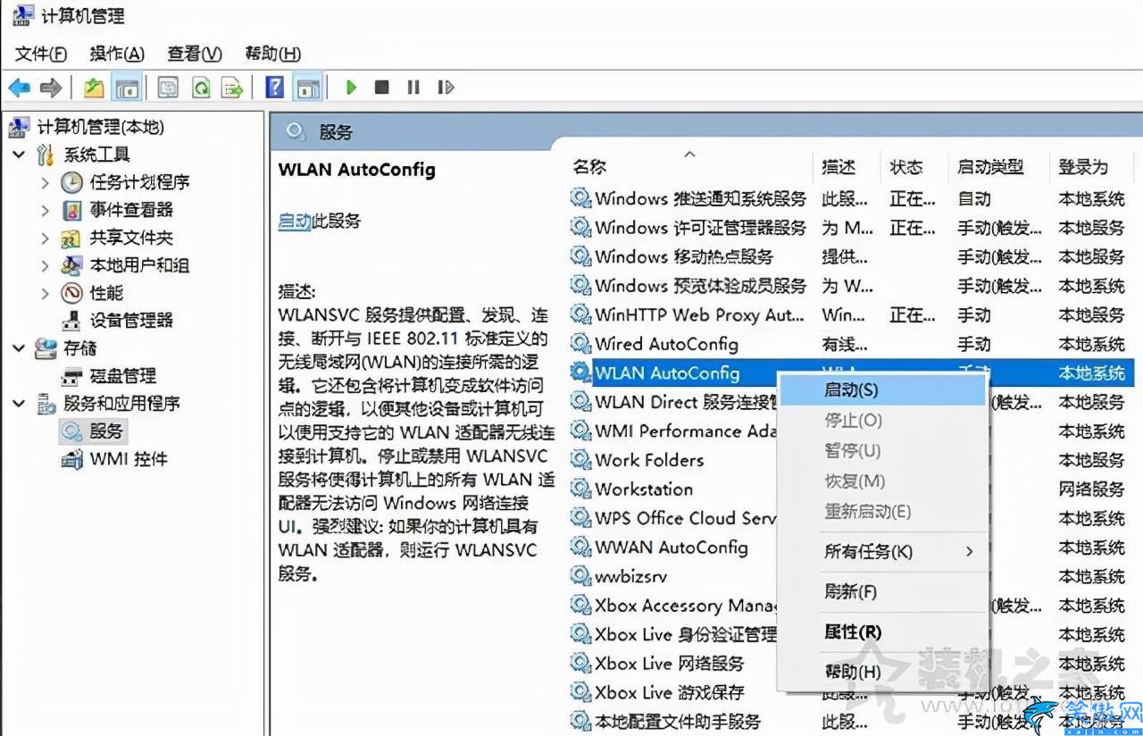Toggle the Show/Hide Action Pane toolbar icon
1143x736 pixels.
pyautogui.click(x=307, y=88)
